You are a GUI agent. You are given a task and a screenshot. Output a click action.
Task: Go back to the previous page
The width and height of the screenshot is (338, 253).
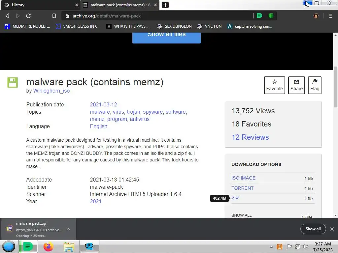click(x=7, y=16)
